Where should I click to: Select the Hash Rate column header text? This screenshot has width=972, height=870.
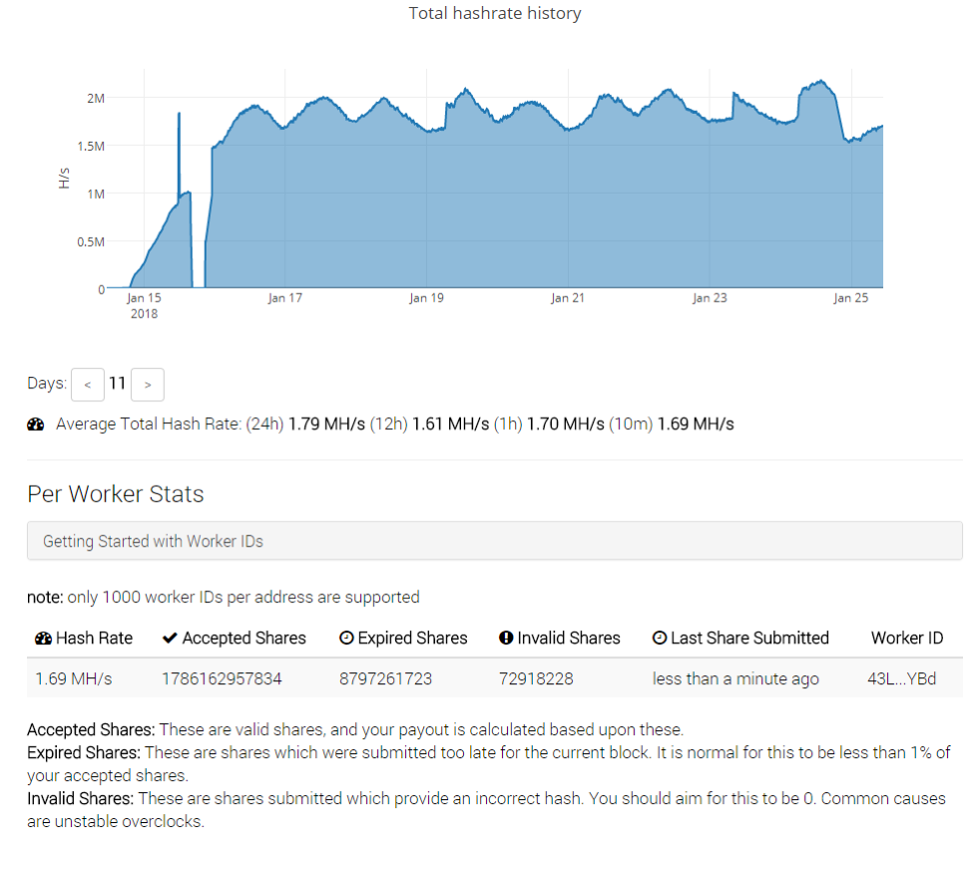pyautogui.click(x=94, y=639)
